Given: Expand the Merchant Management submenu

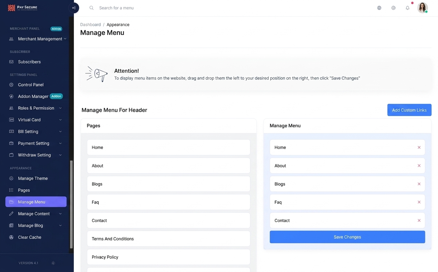Looking at the screenshot, I should [x=65, y=39].
